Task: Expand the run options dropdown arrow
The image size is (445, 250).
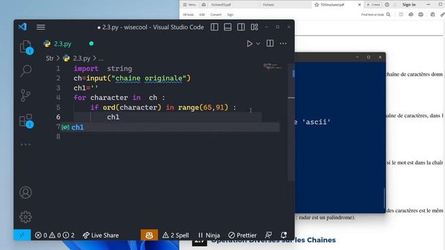Action: (258, 44)
